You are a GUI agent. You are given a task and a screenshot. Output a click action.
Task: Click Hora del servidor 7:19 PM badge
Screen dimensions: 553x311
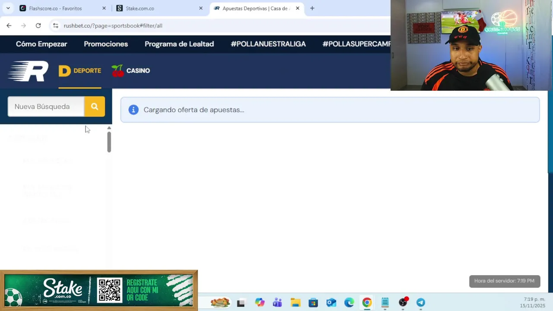click(x=505, y=281)
